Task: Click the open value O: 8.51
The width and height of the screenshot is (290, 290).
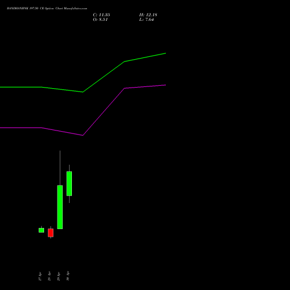Action: pos(100,20)
